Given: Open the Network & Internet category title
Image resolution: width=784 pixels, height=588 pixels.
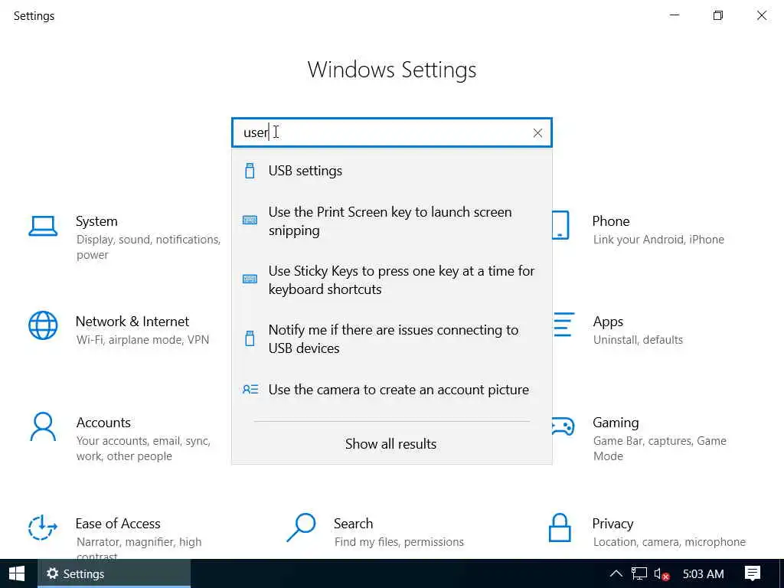Looking at the screenshot, I should pos(132,321).
